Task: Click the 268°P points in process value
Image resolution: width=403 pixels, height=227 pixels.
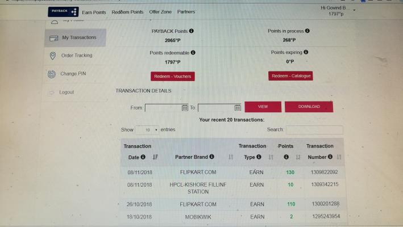Action: (289, 40)
